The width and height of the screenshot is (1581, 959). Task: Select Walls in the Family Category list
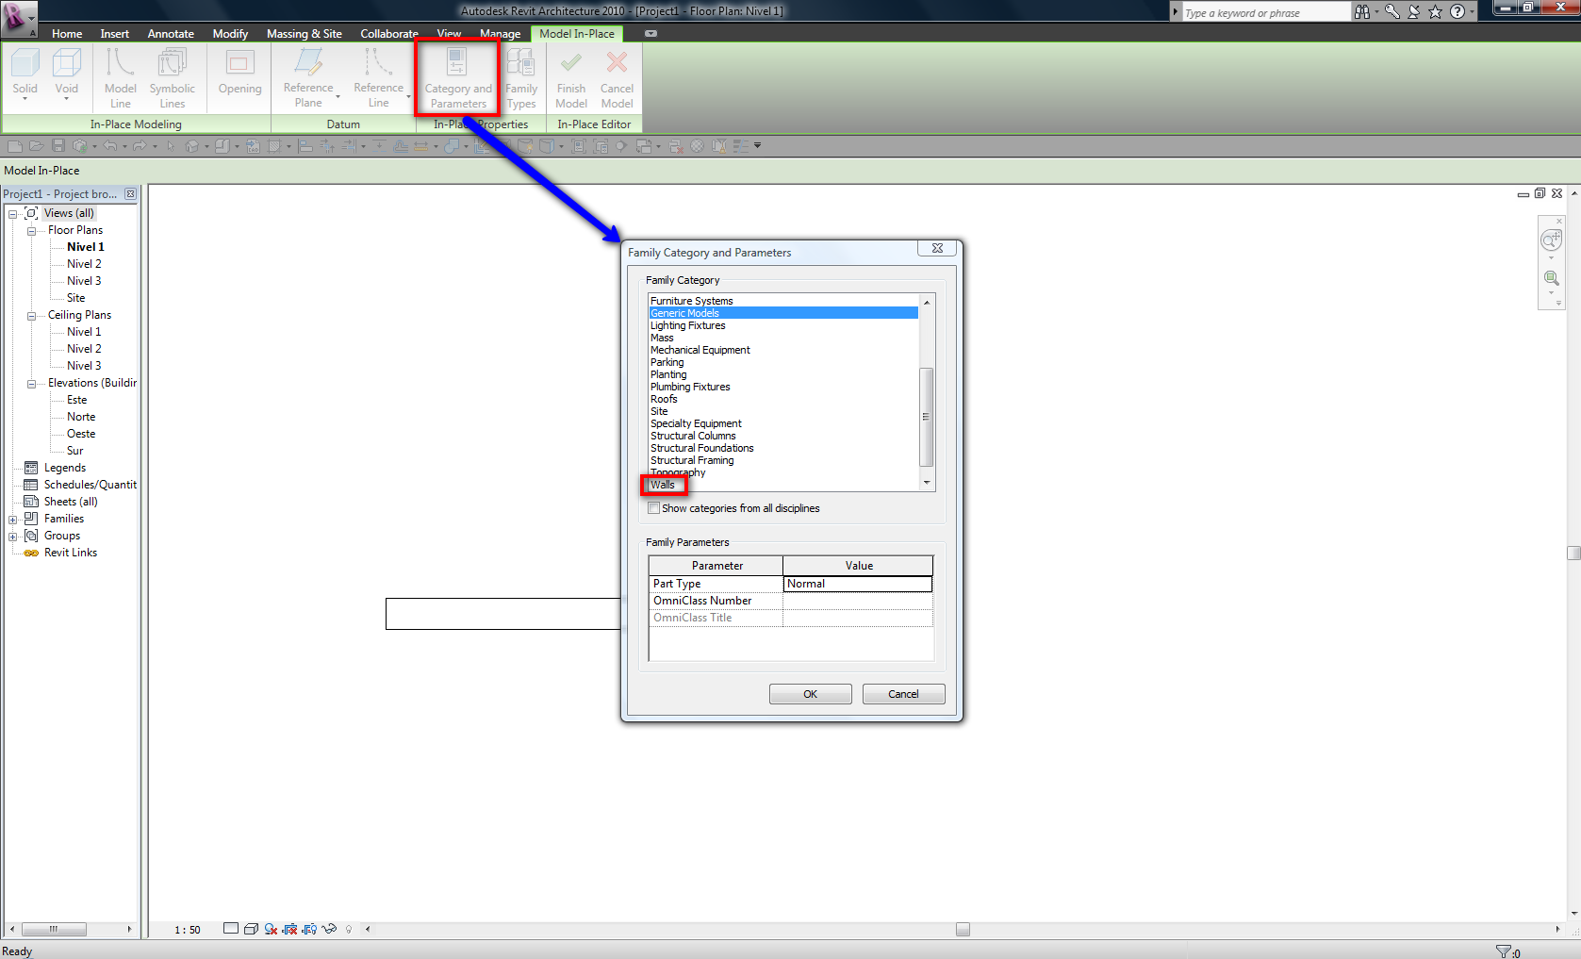click(663, 486)
